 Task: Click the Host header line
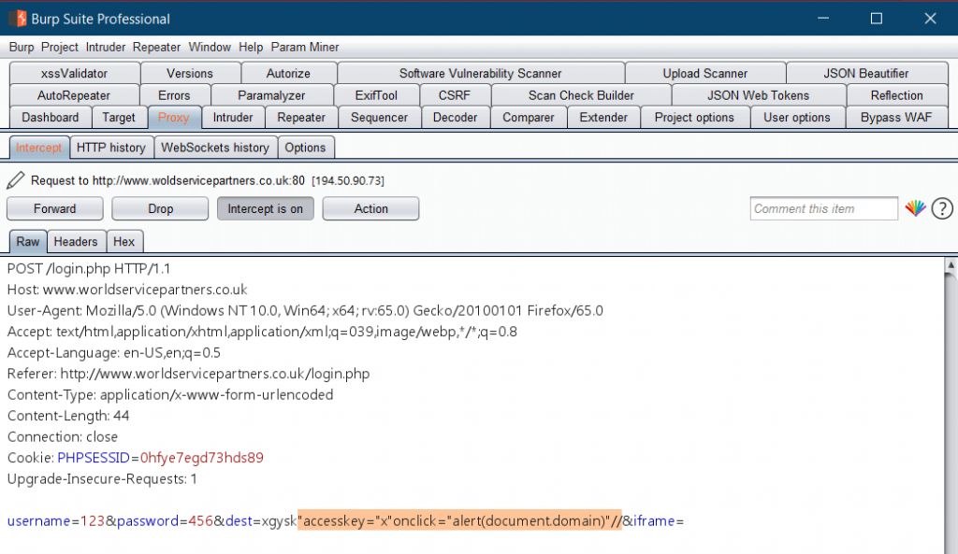pos(127,290)
